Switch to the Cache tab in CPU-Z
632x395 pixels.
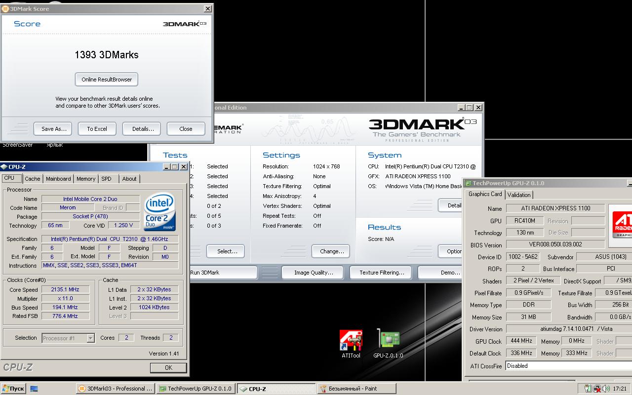pos(33,179)
